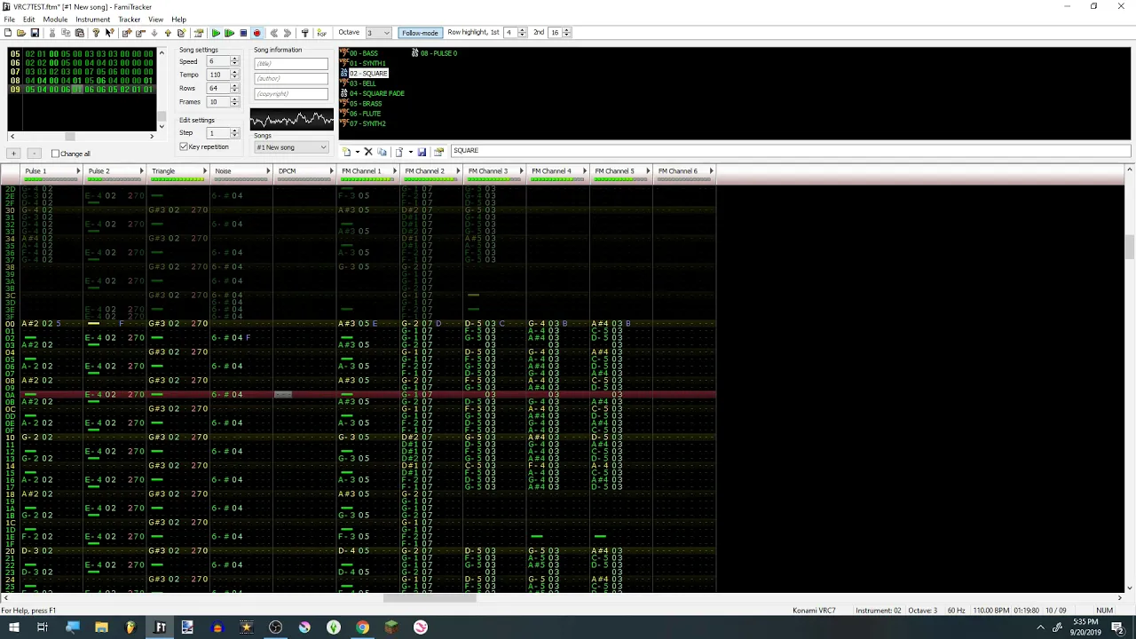This screenshot has width=1136, height=639.
Task: Disable Key repetition
Action: tap(184, 146)
